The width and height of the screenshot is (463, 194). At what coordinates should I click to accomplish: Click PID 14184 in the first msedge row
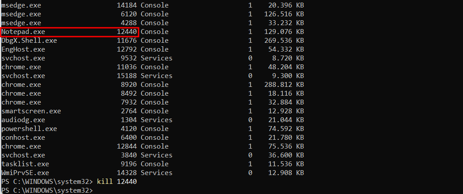tap(127, 5)
